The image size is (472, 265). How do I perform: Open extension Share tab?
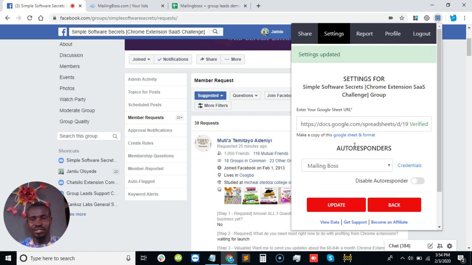coord(305,33)
